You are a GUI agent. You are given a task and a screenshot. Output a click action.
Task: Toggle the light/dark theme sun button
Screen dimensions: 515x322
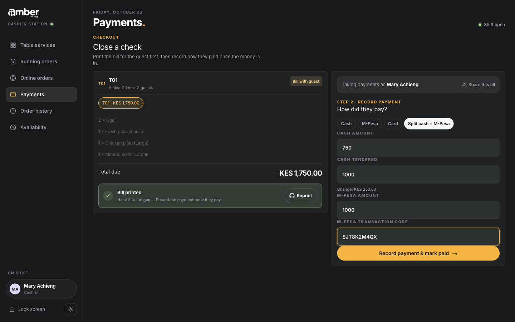71,309
